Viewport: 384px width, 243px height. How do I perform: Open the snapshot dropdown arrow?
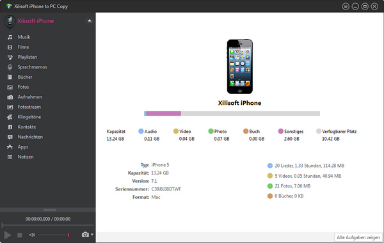pyautogui.click(x=92, y=235)
